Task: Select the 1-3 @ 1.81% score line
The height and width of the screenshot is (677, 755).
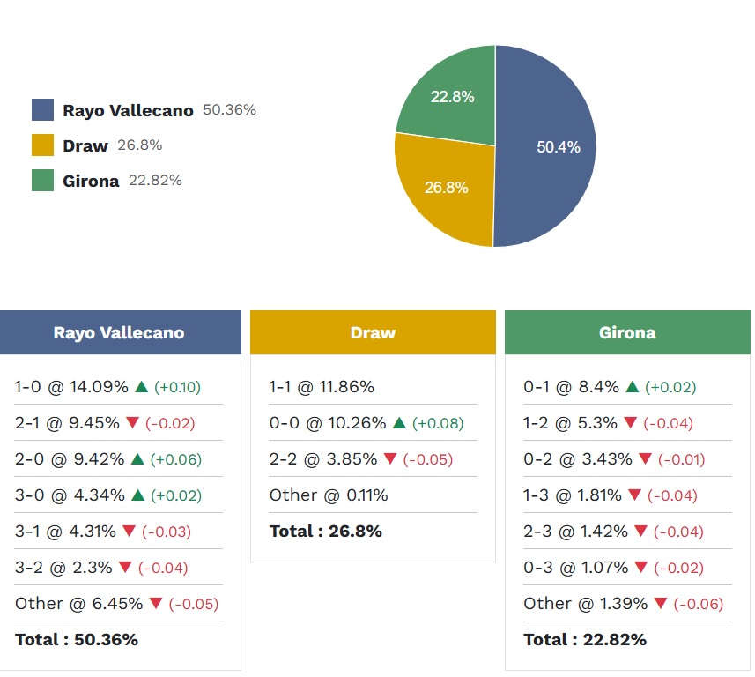Action: [573, 495]
